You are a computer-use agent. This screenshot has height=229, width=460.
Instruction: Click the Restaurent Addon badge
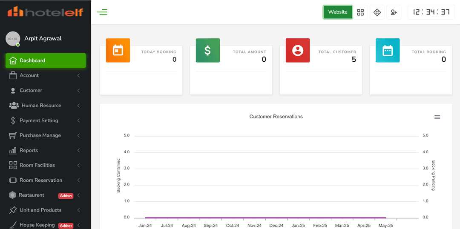pyautogui.click(x=66, y=196)
